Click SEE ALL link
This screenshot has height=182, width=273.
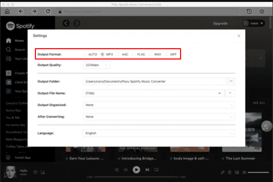259,103
